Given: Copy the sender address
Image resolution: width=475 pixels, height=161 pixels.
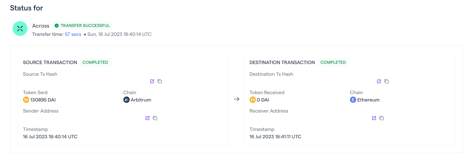Looking at the screenshot, I should 155,118.
